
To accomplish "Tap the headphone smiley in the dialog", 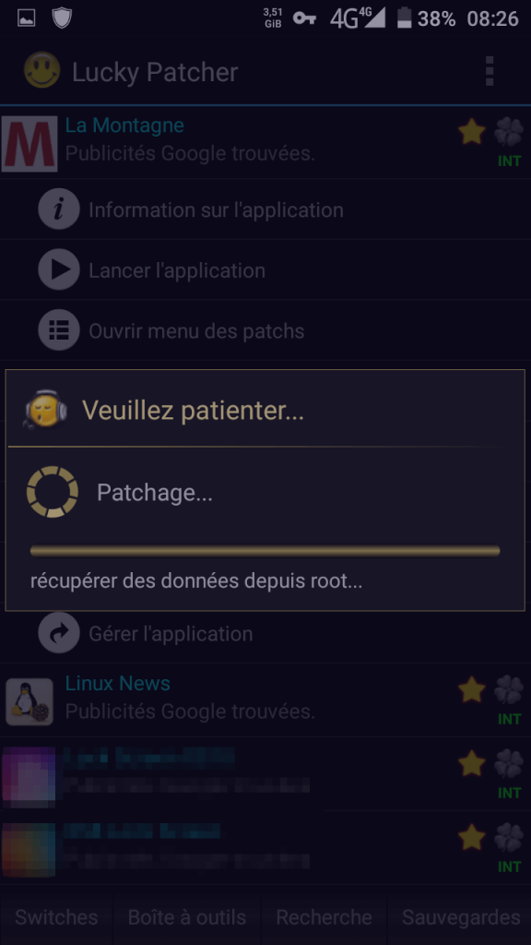I will (46, 409).
